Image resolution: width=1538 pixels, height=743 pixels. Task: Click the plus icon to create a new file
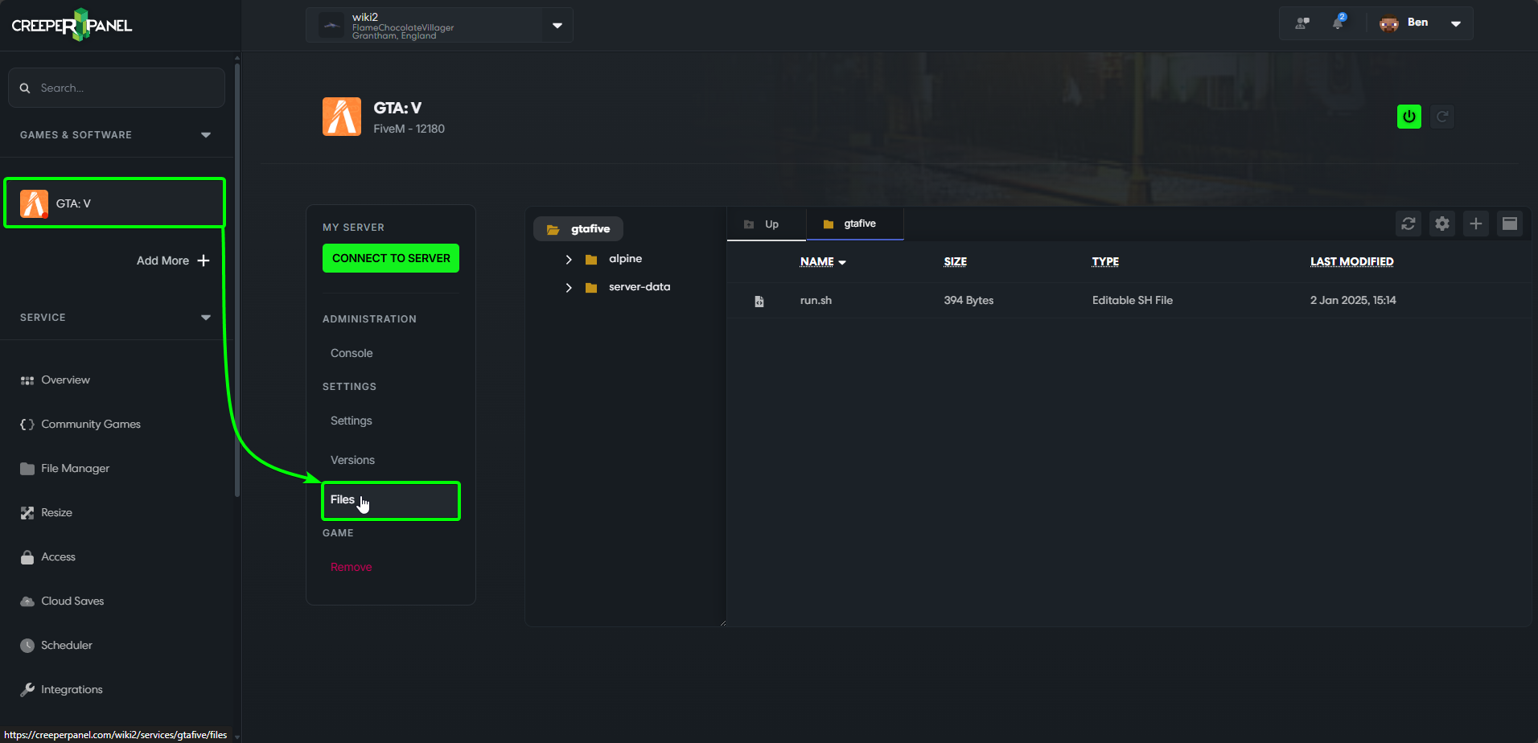[x=1476, y=224]
